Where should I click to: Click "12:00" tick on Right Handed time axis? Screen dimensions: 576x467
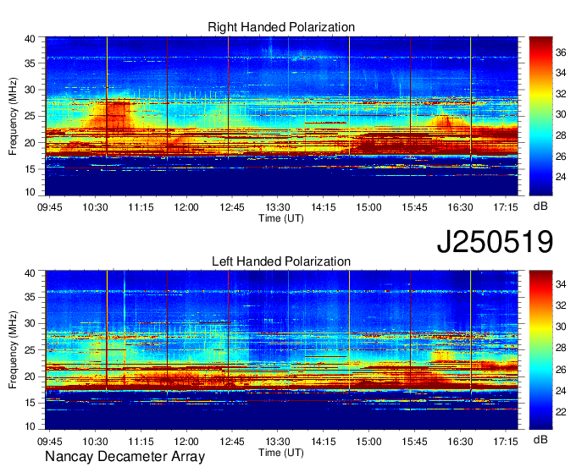tap(186, 207)
